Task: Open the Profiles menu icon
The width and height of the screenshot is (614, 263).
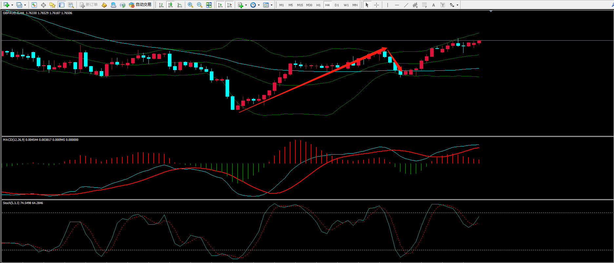Action: coord(19,5)
